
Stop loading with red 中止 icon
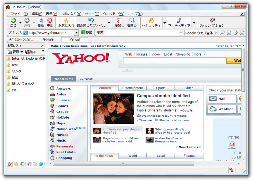point(50,20)
